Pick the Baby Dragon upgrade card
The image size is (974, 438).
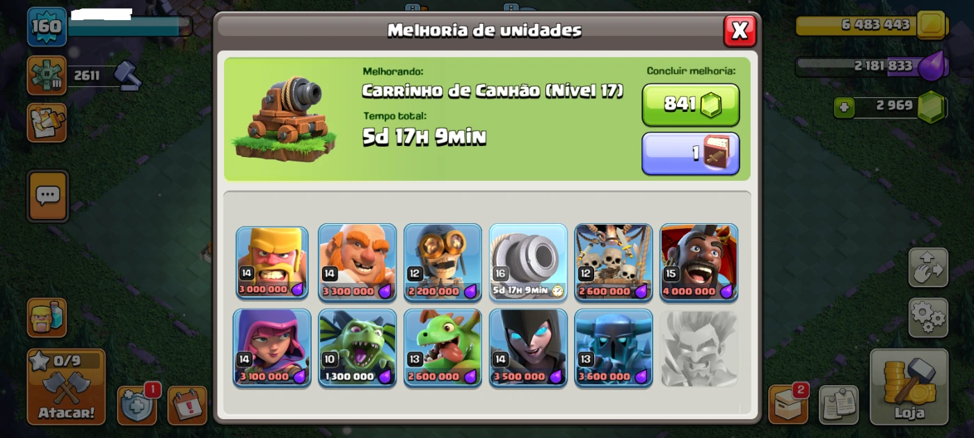point(442,348)
